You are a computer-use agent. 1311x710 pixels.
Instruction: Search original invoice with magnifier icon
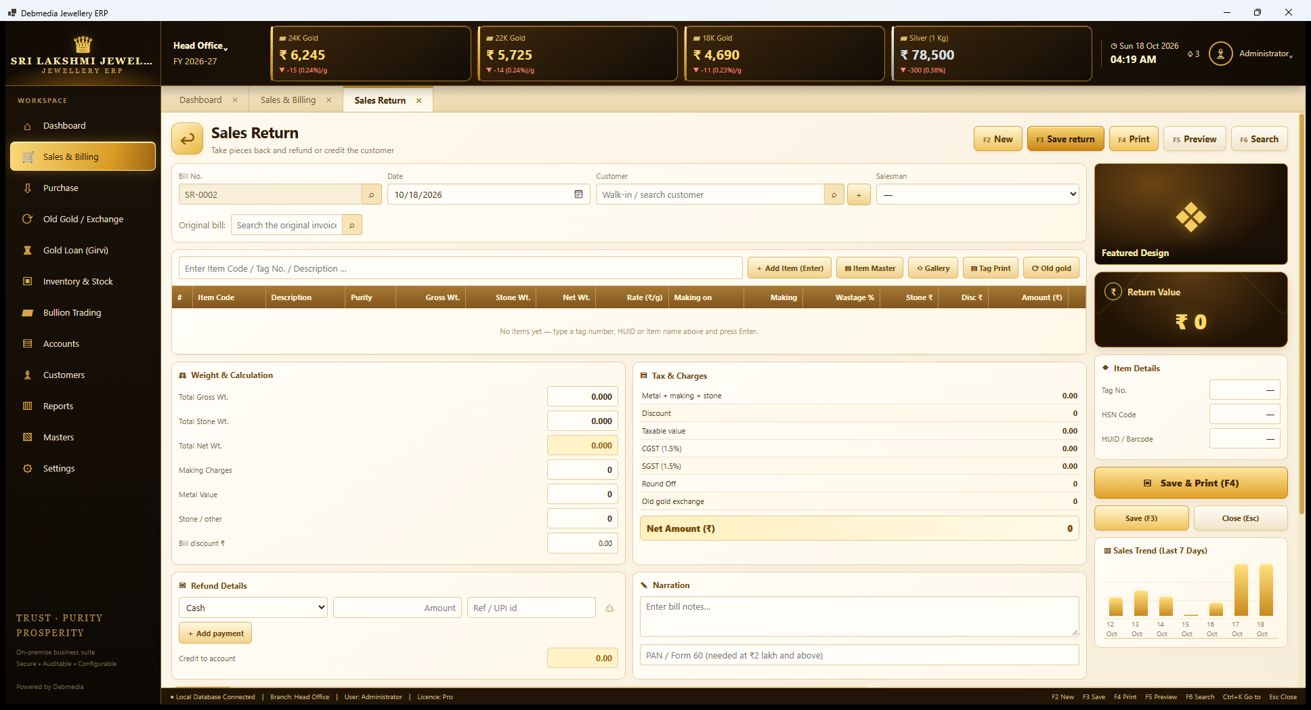[352, 225]
